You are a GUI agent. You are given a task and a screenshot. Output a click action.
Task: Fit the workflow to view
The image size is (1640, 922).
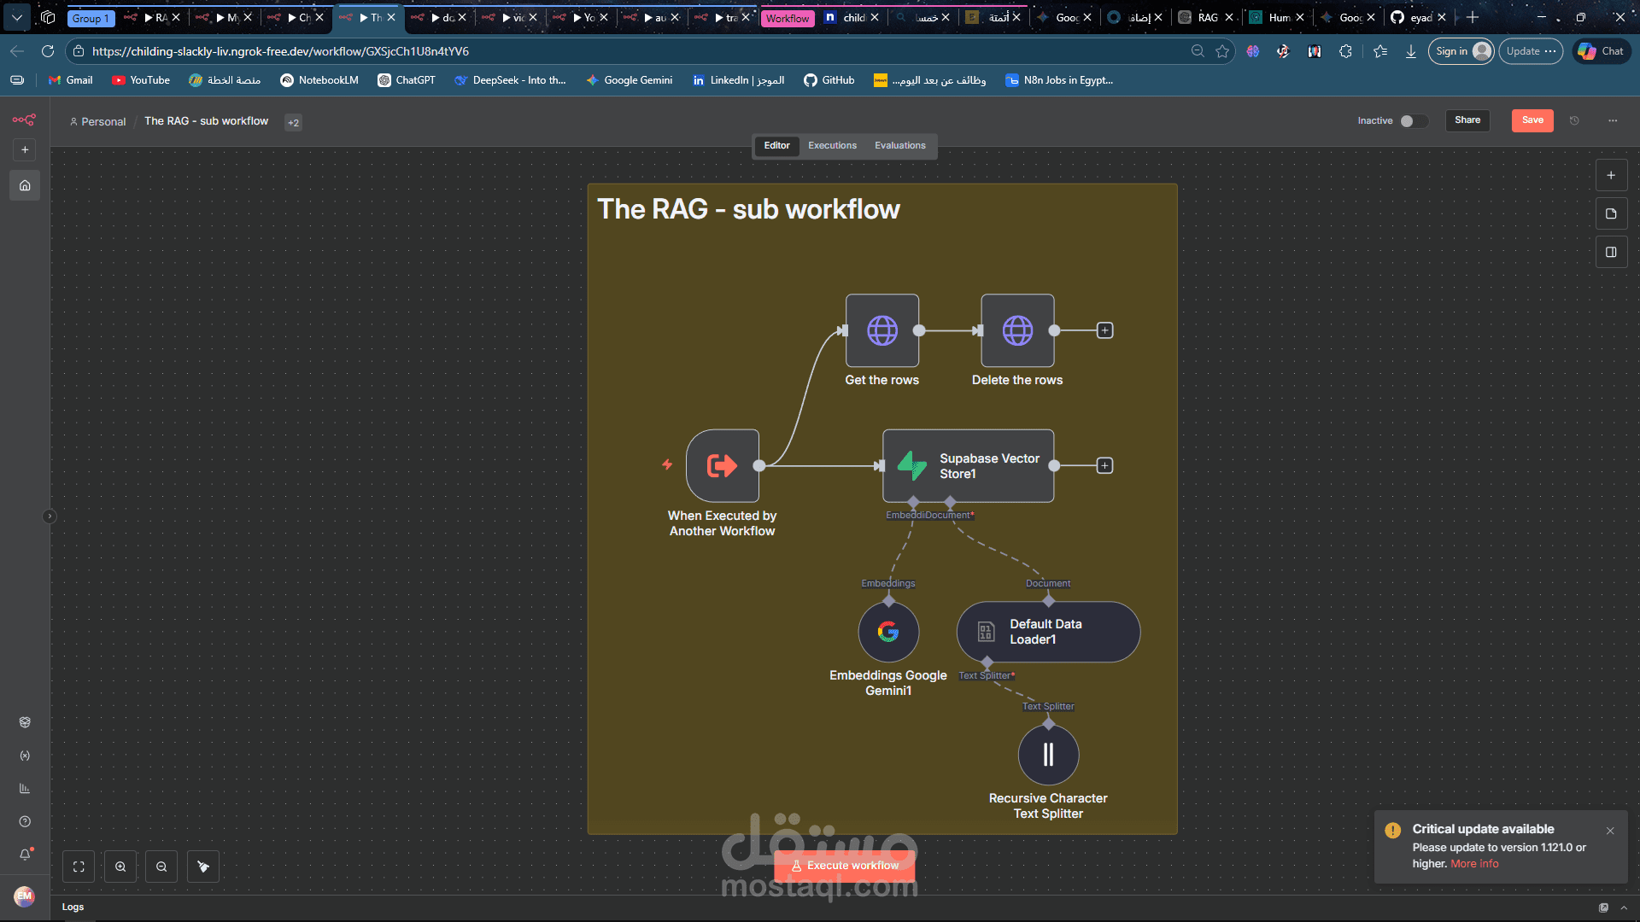(79, 867)
